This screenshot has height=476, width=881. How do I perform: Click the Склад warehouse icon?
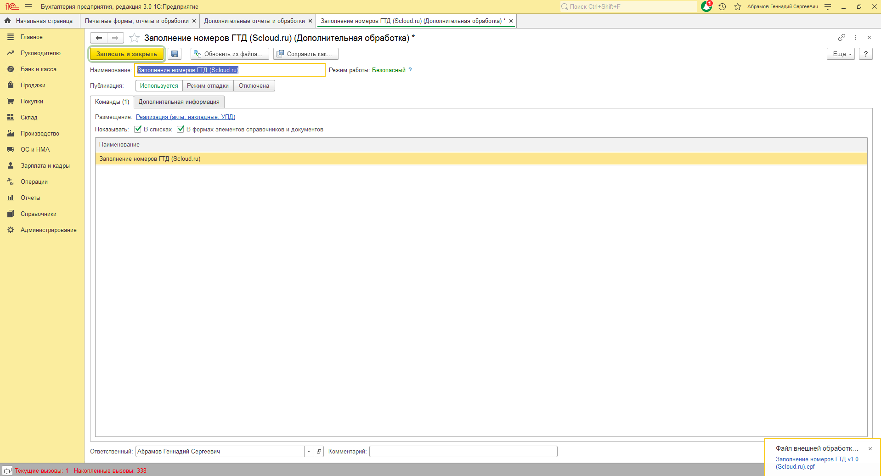click(11, 117)
